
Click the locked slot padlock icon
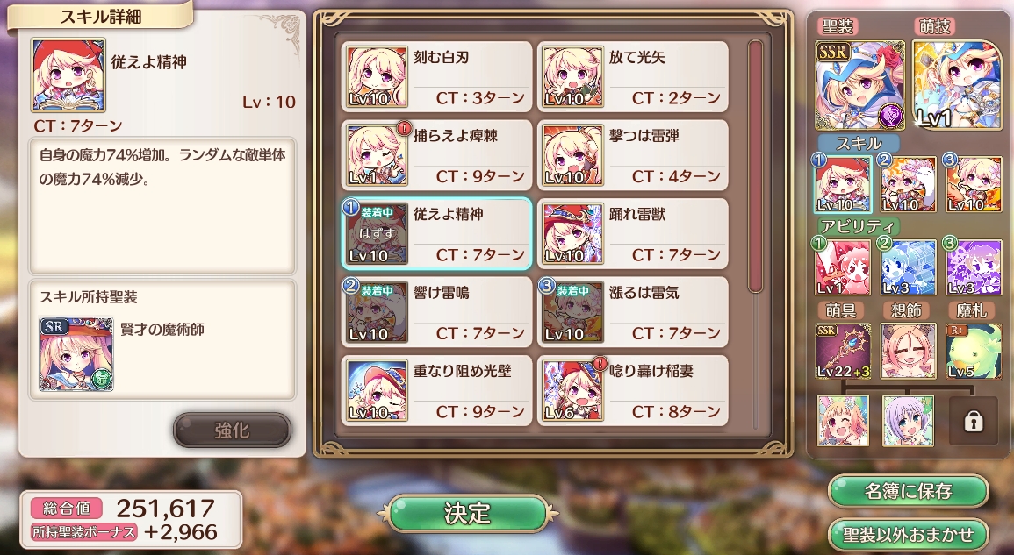974,421
